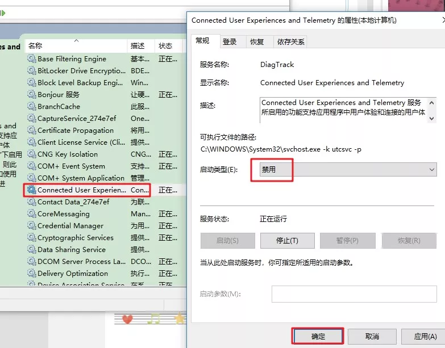Open the 恢复 tab

click(257, 41)
